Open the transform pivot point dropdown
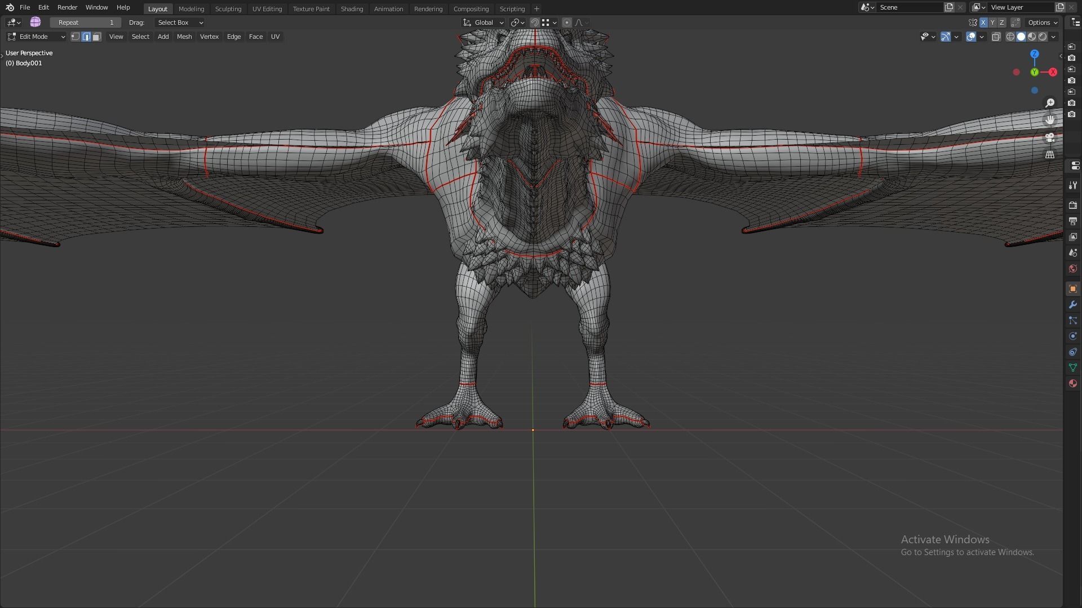Viewport: 1082px width, 608px height. click(517, 23)
